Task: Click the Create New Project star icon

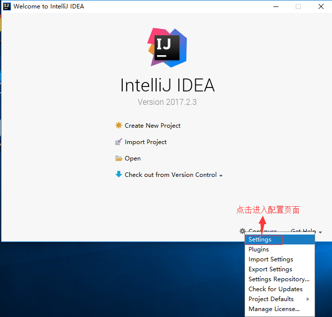Action: coord(119,125)
